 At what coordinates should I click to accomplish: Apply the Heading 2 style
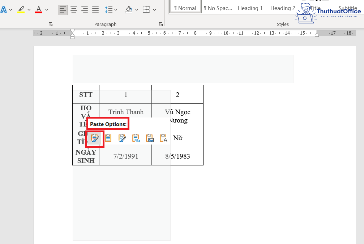click(x=283, y=8)
